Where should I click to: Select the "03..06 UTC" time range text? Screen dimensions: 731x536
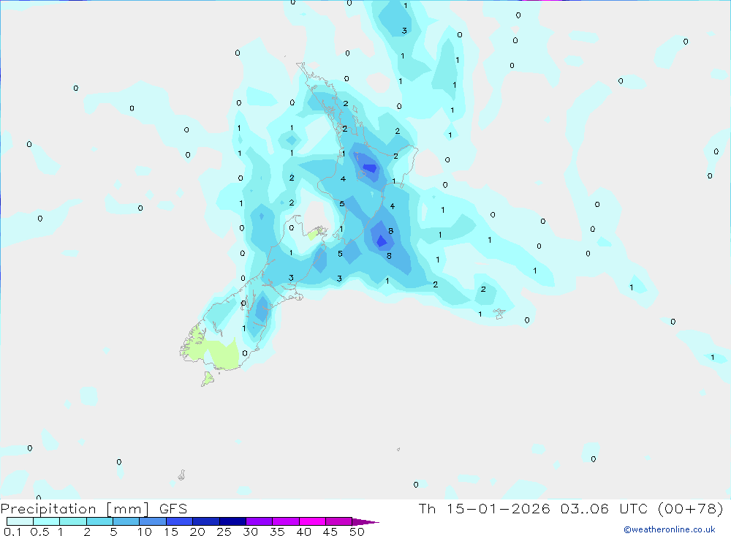point(605,508)
